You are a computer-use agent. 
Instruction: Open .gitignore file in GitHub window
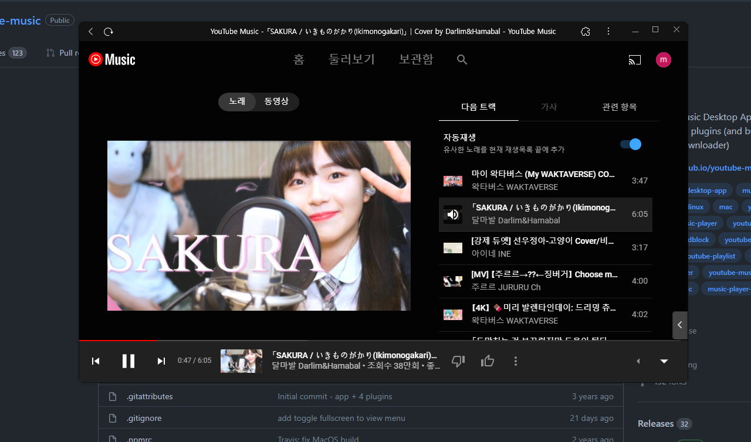(144, 418)
